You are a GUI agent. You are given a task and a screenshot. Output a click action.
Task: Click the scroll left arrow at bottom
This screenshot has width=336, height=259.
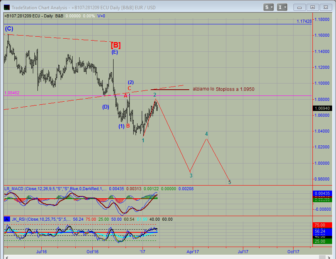[x=7, y=257]
